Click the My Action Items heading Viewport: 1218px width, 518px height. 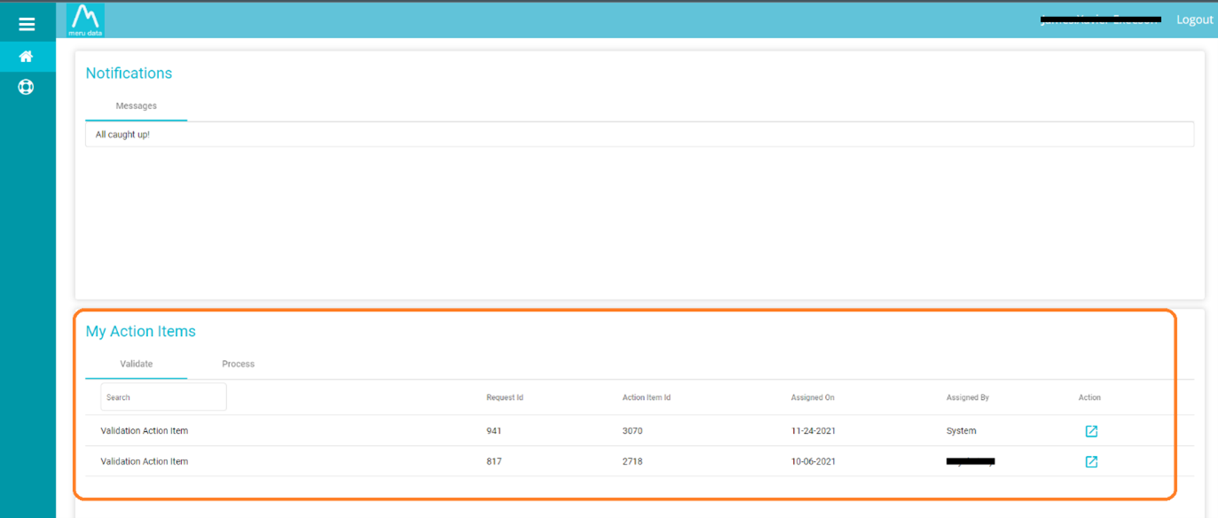(x=140, y=332)
